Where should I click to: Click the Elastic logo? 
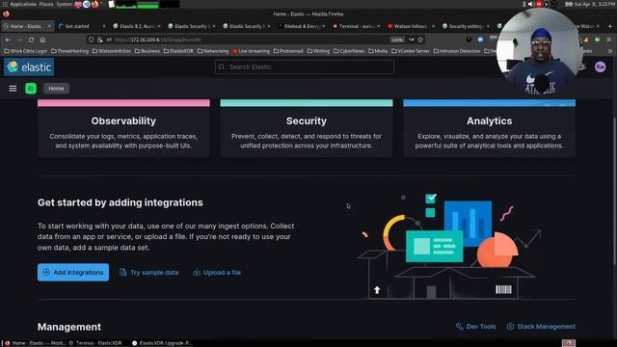pos(29,67)
